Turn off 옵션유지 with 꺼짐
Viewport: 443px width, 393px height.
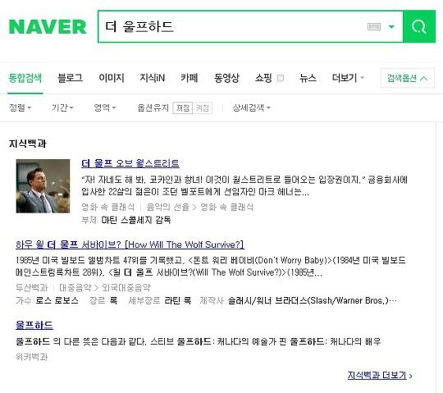point(183,107)
